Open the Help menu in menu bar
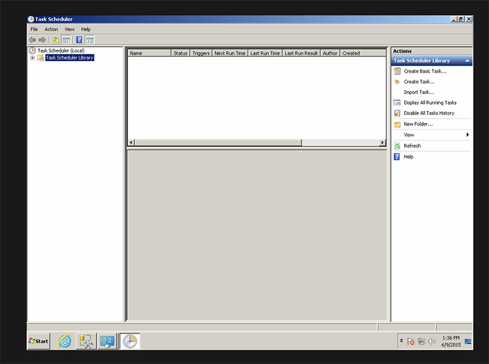489x364 pixels. coord(86,29)
